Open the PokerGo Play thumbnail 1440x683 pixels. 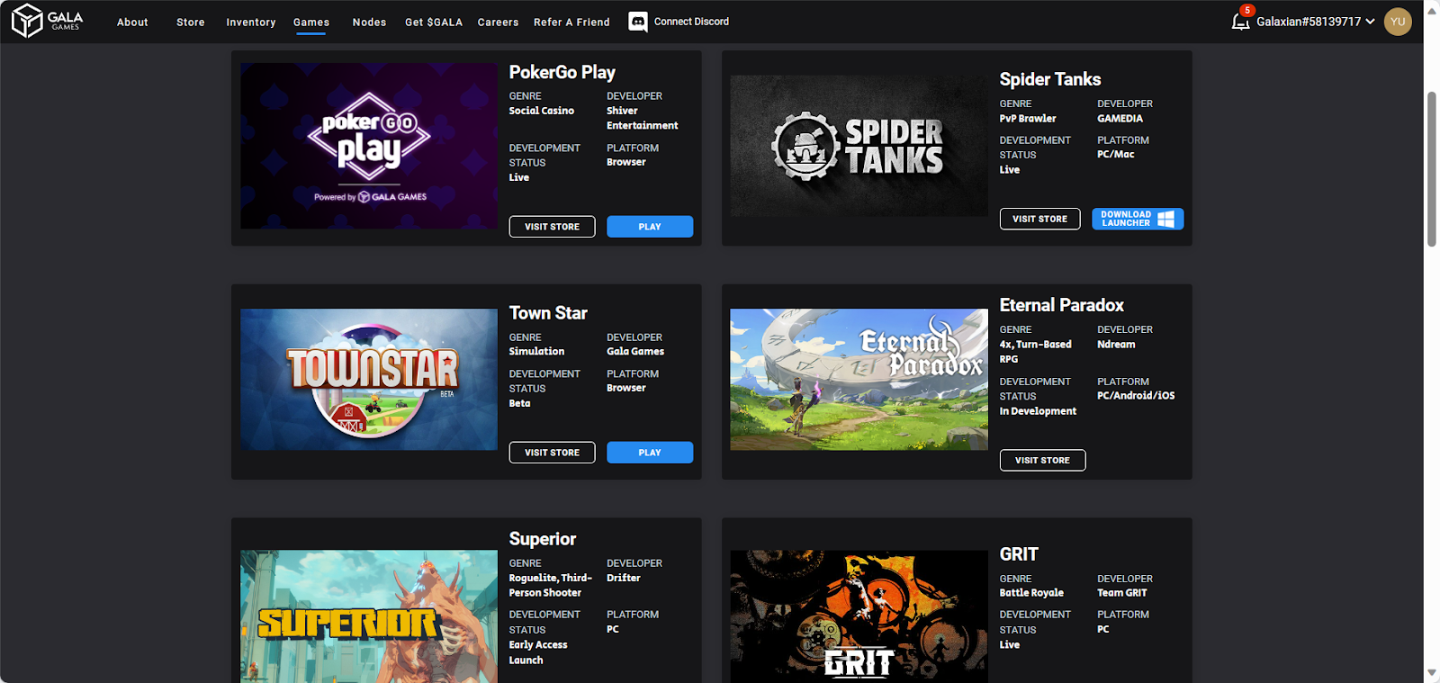tap(369, 146)
